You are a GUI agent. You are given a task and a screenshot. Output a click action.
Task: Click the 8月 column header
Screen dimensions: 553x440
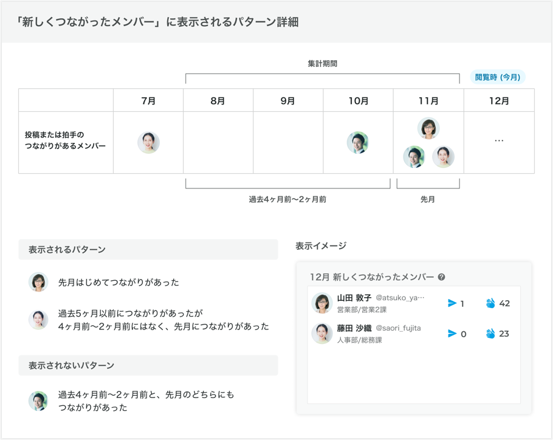[218, 100]
